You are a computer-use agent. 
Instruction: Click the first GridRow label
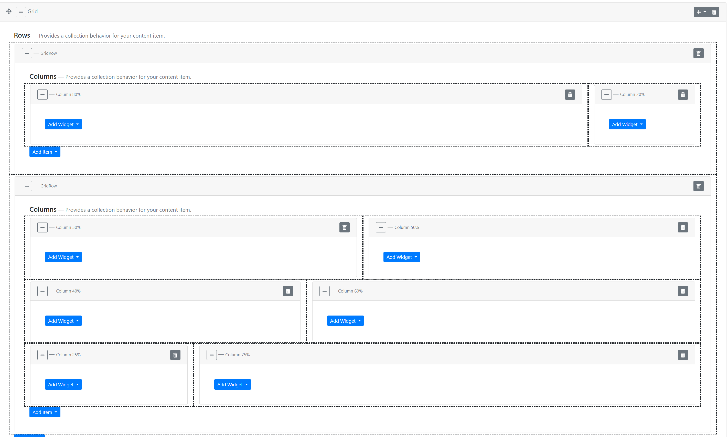pyautogui.click(x=49, y=53)
